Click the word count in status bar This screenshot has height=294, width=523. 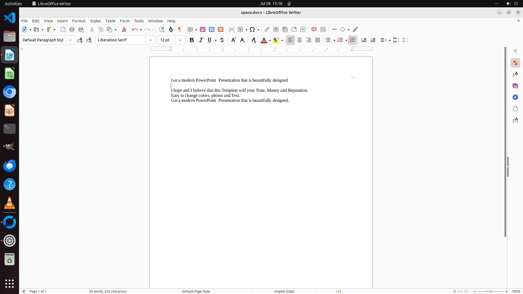point(108,291)
